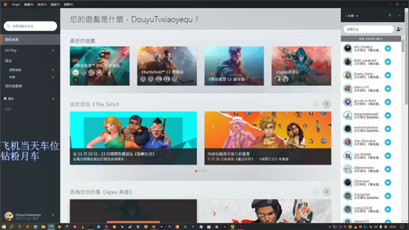This screenshot has height=230, width=409.
Task: Minimize the friends panel
Action: click(399, 16)
